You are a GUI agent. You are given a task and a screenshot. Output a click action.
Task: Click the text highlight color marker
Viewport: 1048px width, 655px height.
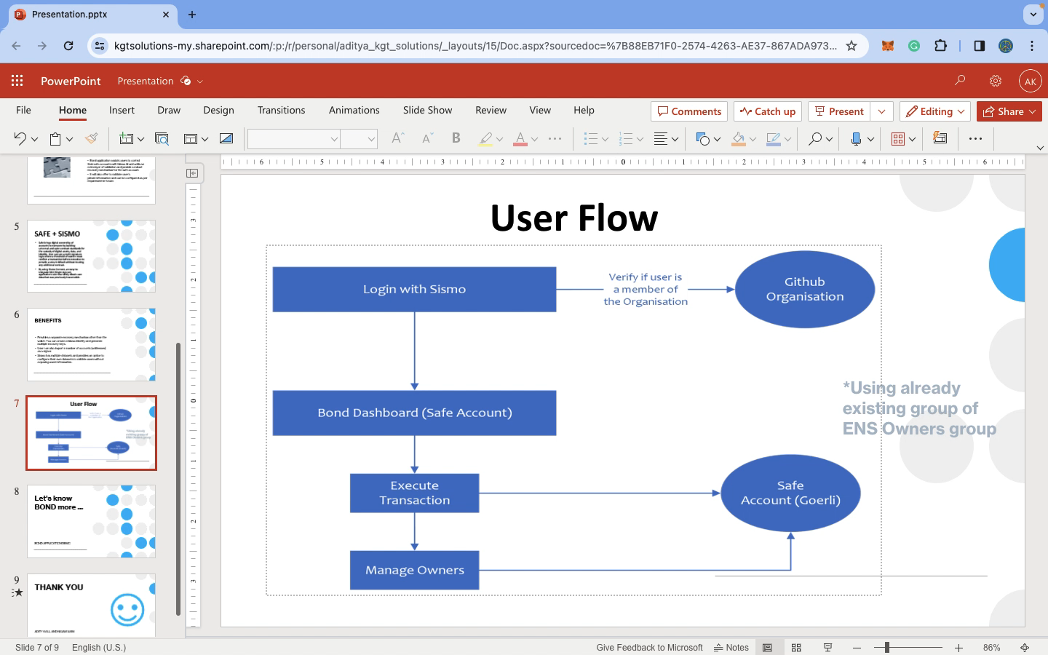(485, 138)
